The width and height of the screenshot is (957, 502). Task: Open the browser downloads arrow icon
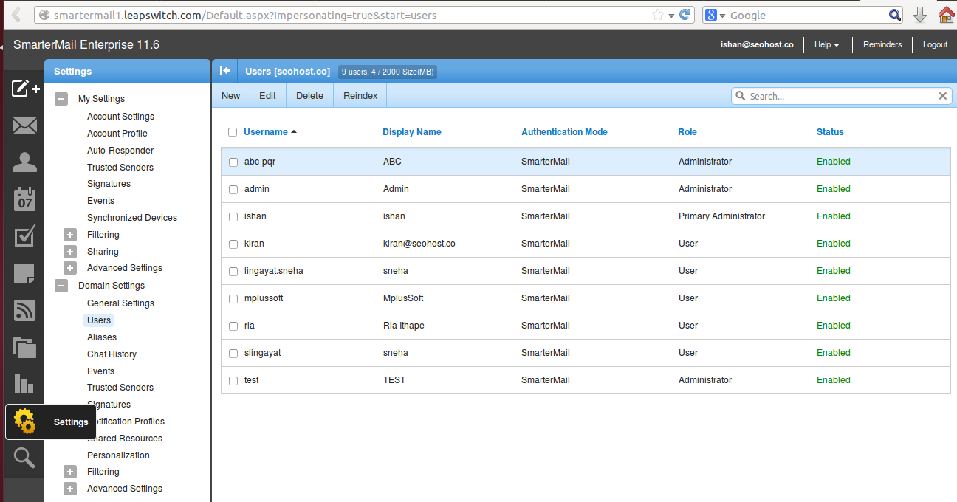[920, 15]
